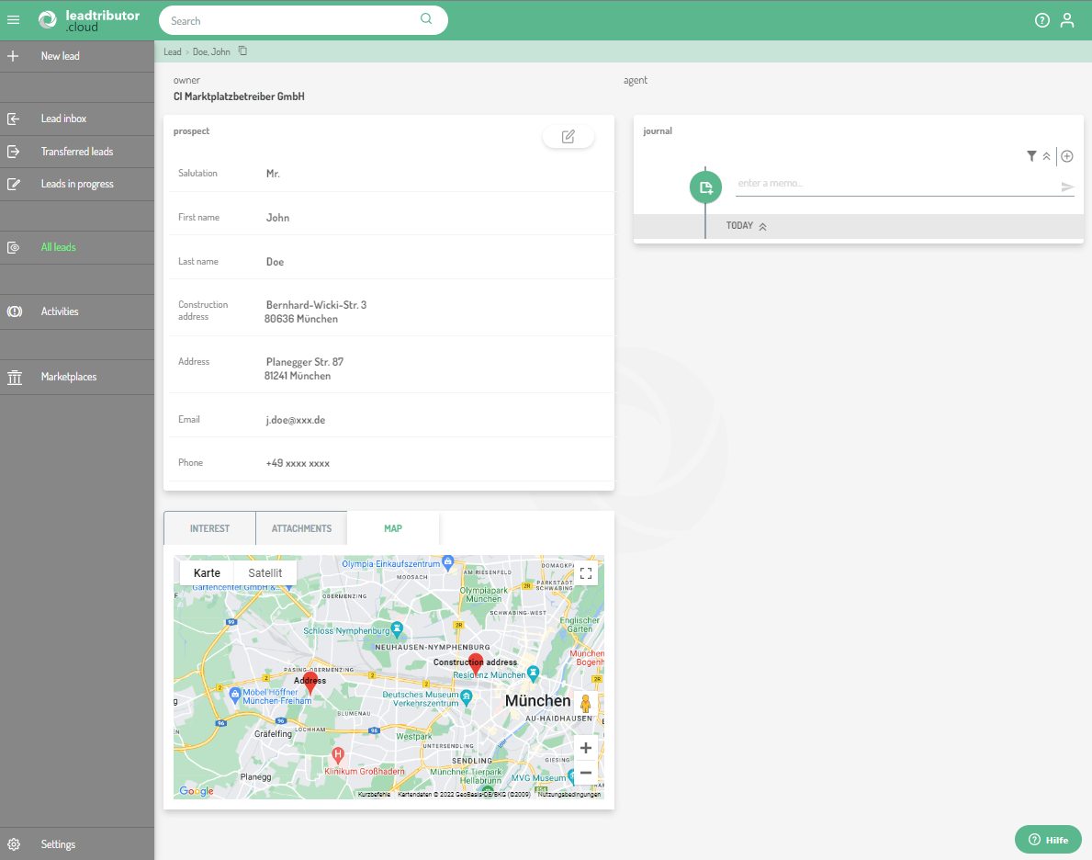
Task: Click the add journal entry plus icon
Action: (1066, 156)
